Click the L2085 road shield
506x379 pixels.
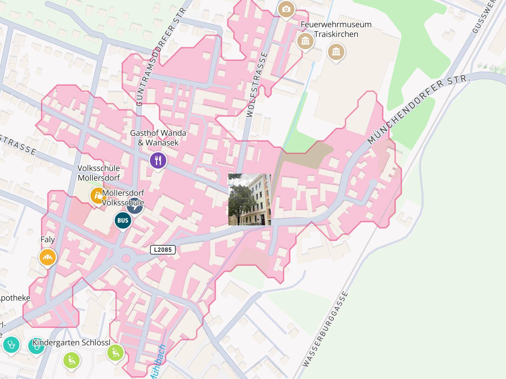pos(163,250)
